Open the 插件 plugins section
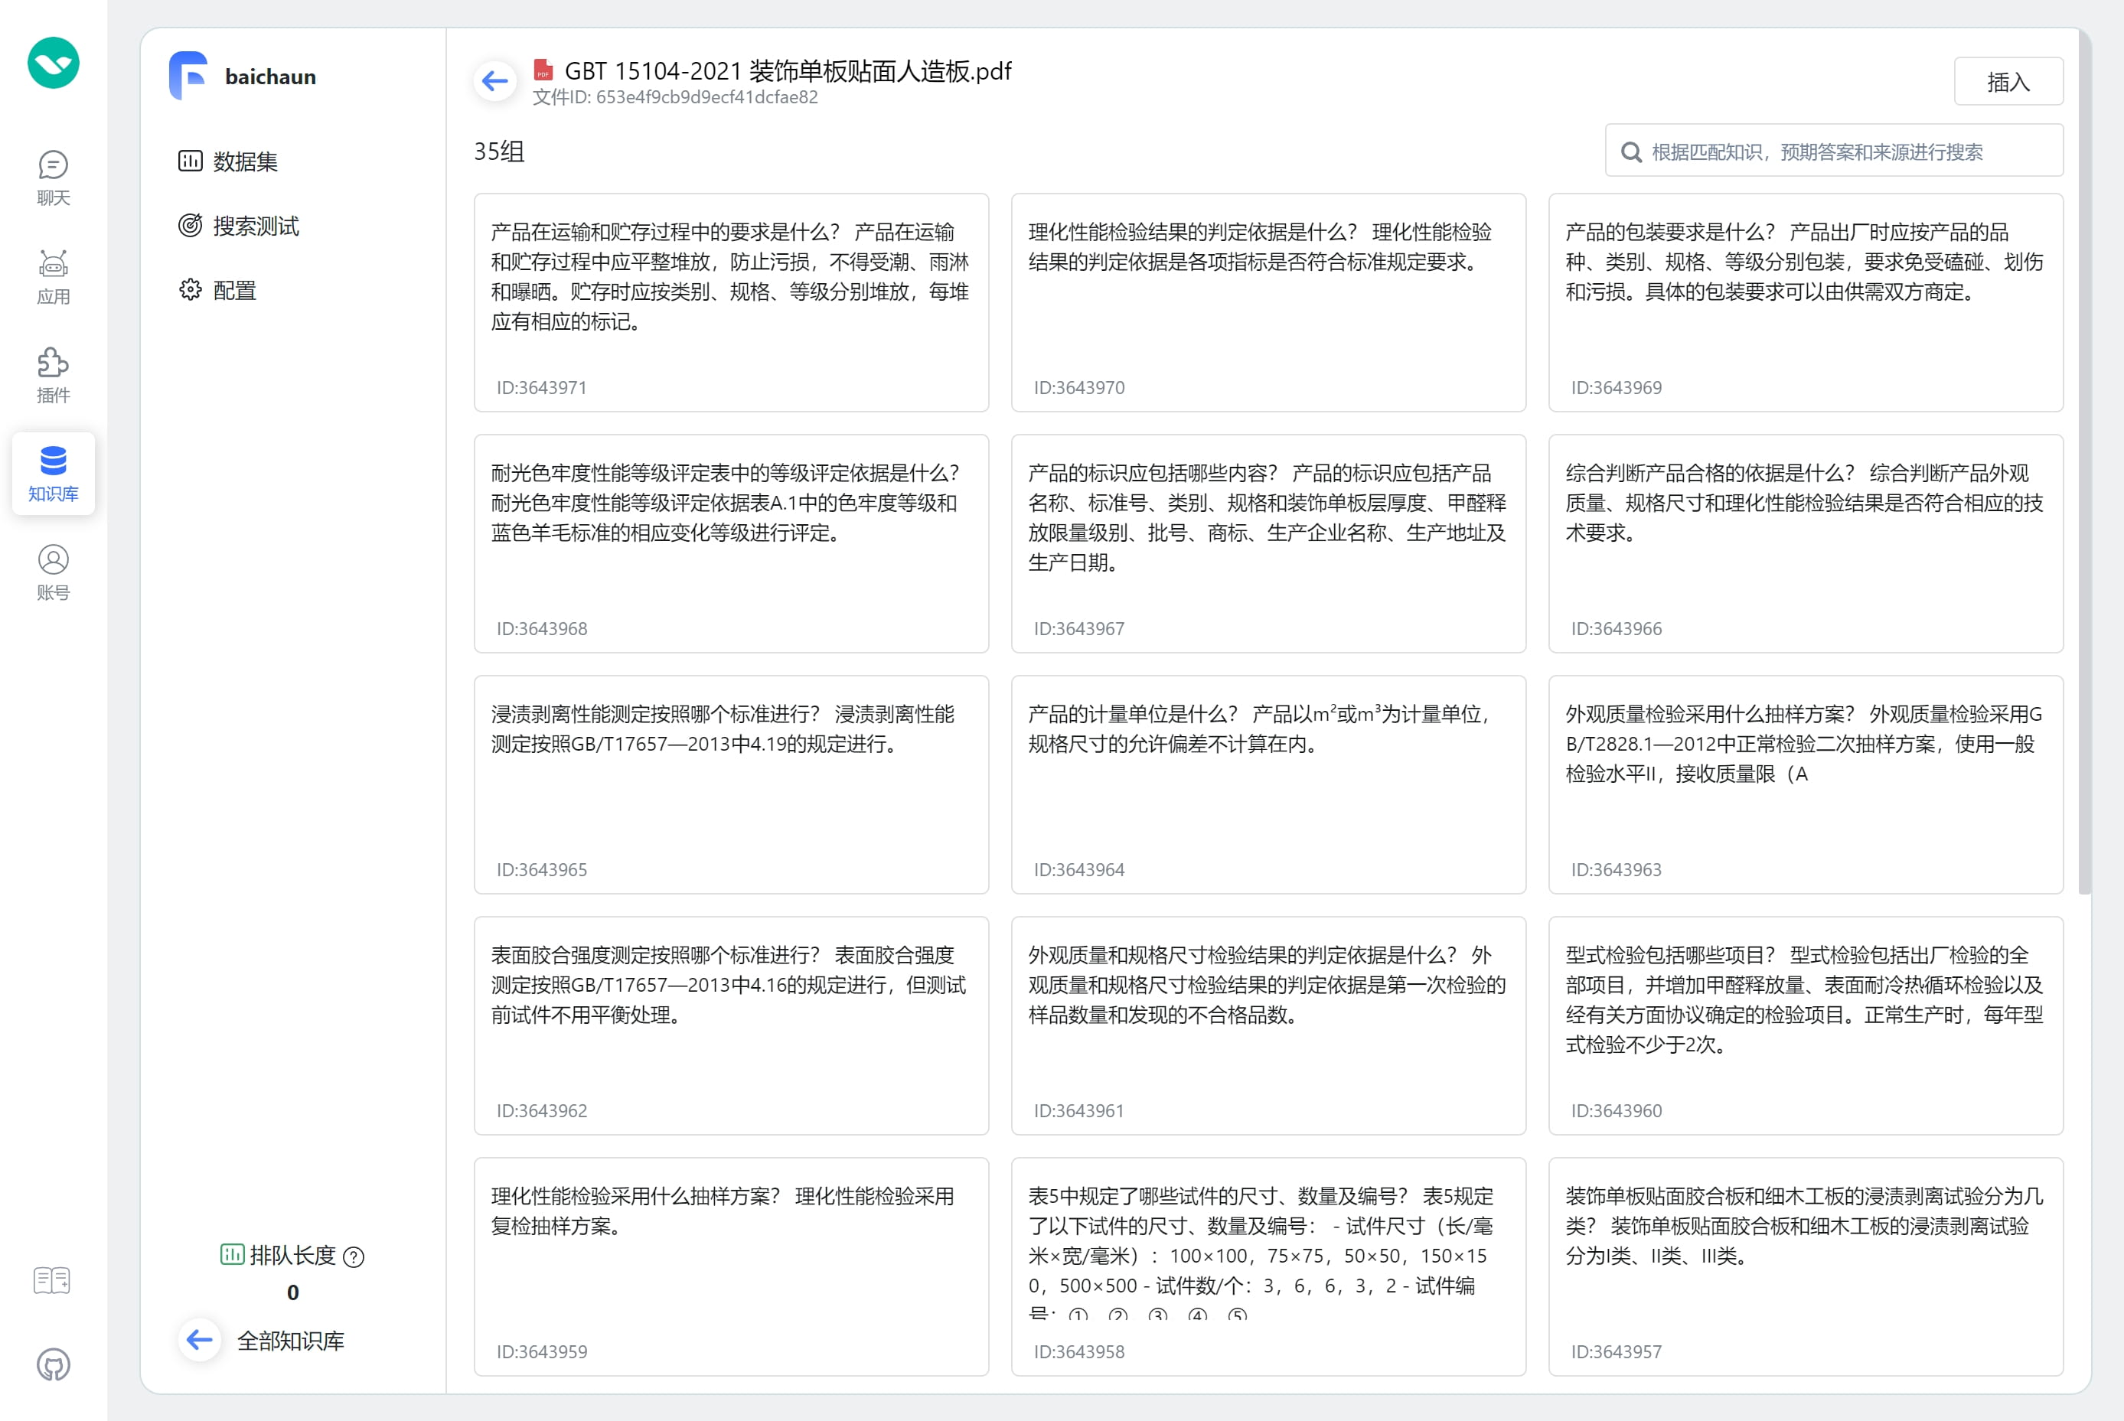2124x1421 pixels. pos(54,375)
